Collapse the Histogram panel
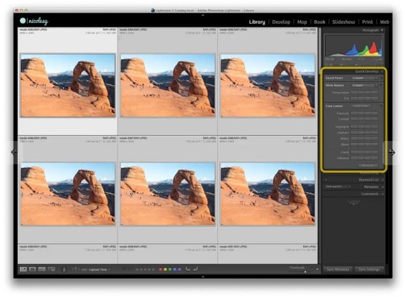Screen dimensions: 405x297 point(382,30)
